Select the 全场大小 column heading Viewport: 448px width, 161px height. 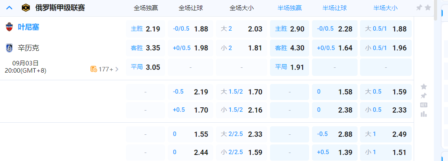pyautogui.click(x=241, y=8)
